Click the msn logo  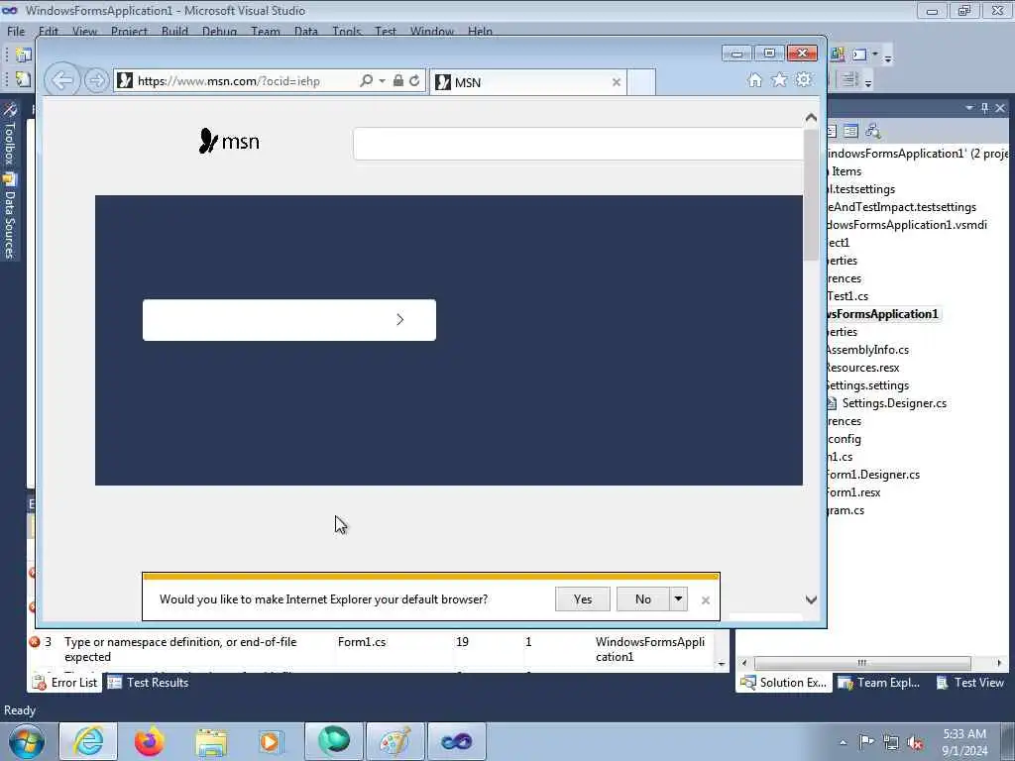(229, 141)
